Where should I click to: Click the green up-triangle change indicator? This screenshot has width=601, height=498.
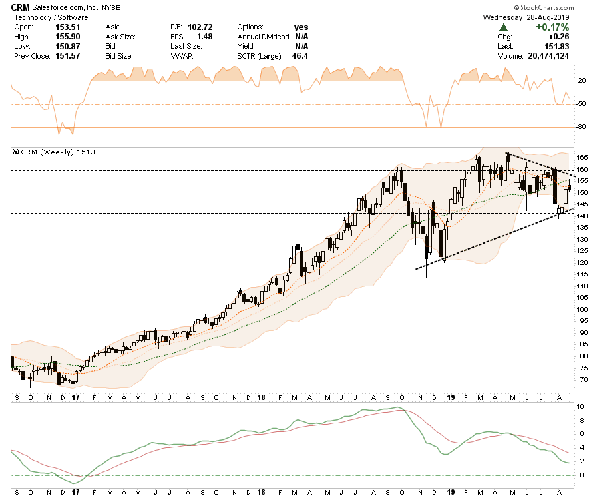pos(504,27)
